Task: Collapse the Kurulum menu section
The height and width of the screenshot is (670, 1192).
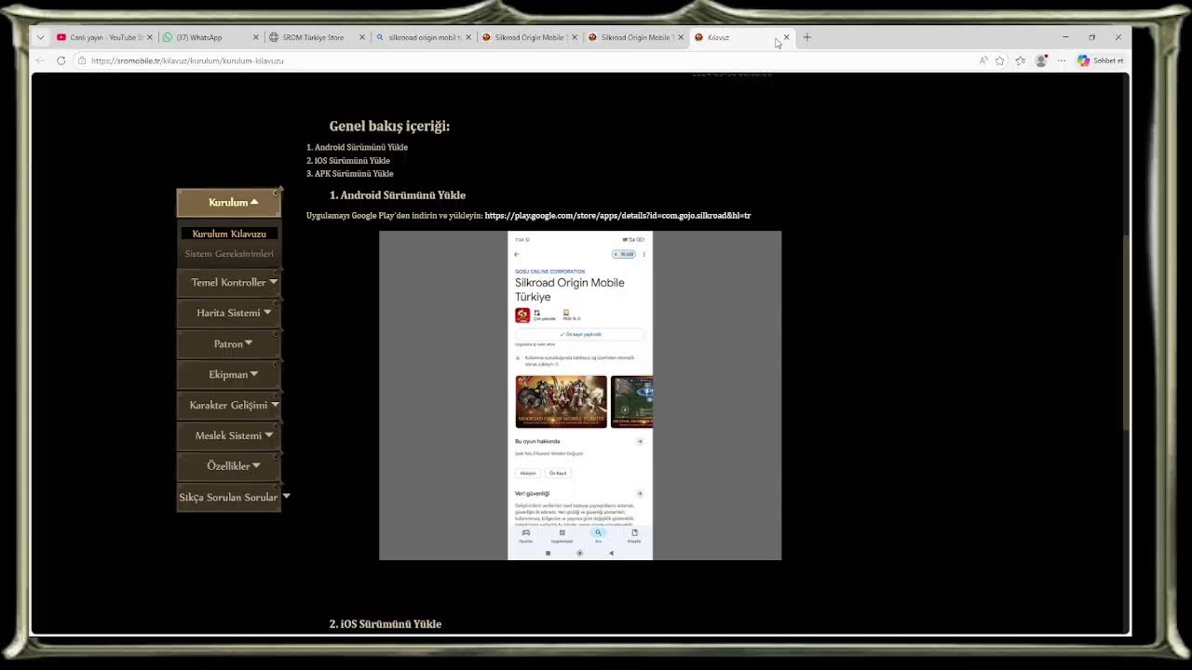Action: click(229, 202)
